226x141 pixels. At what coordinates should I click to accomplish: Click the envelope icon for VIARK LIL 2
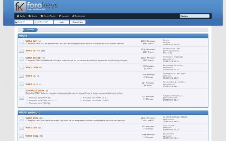(21, 84)
